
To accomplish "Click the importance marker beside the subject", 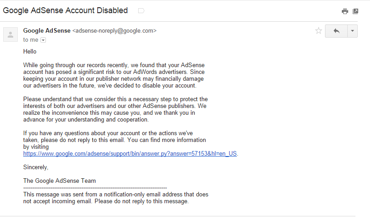I will [141, 10].
